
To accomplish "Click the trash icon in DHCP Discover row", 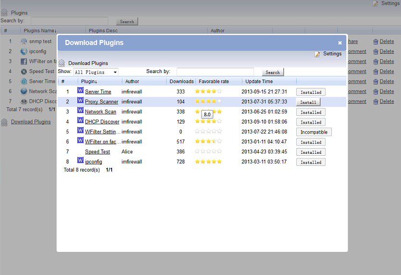I will point(376,102).
